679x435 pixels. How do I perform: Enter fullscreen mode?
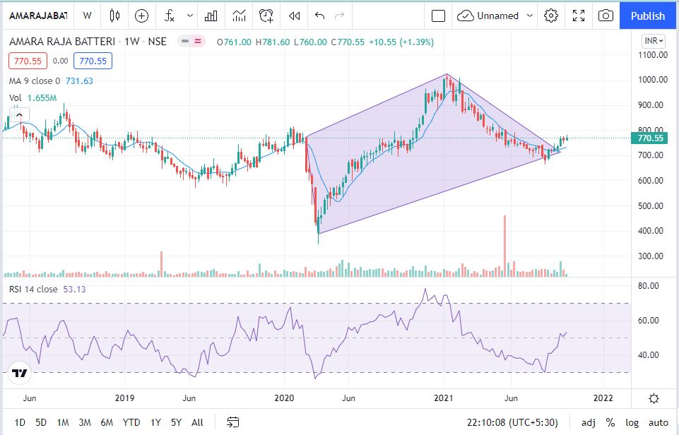(579, 16)
